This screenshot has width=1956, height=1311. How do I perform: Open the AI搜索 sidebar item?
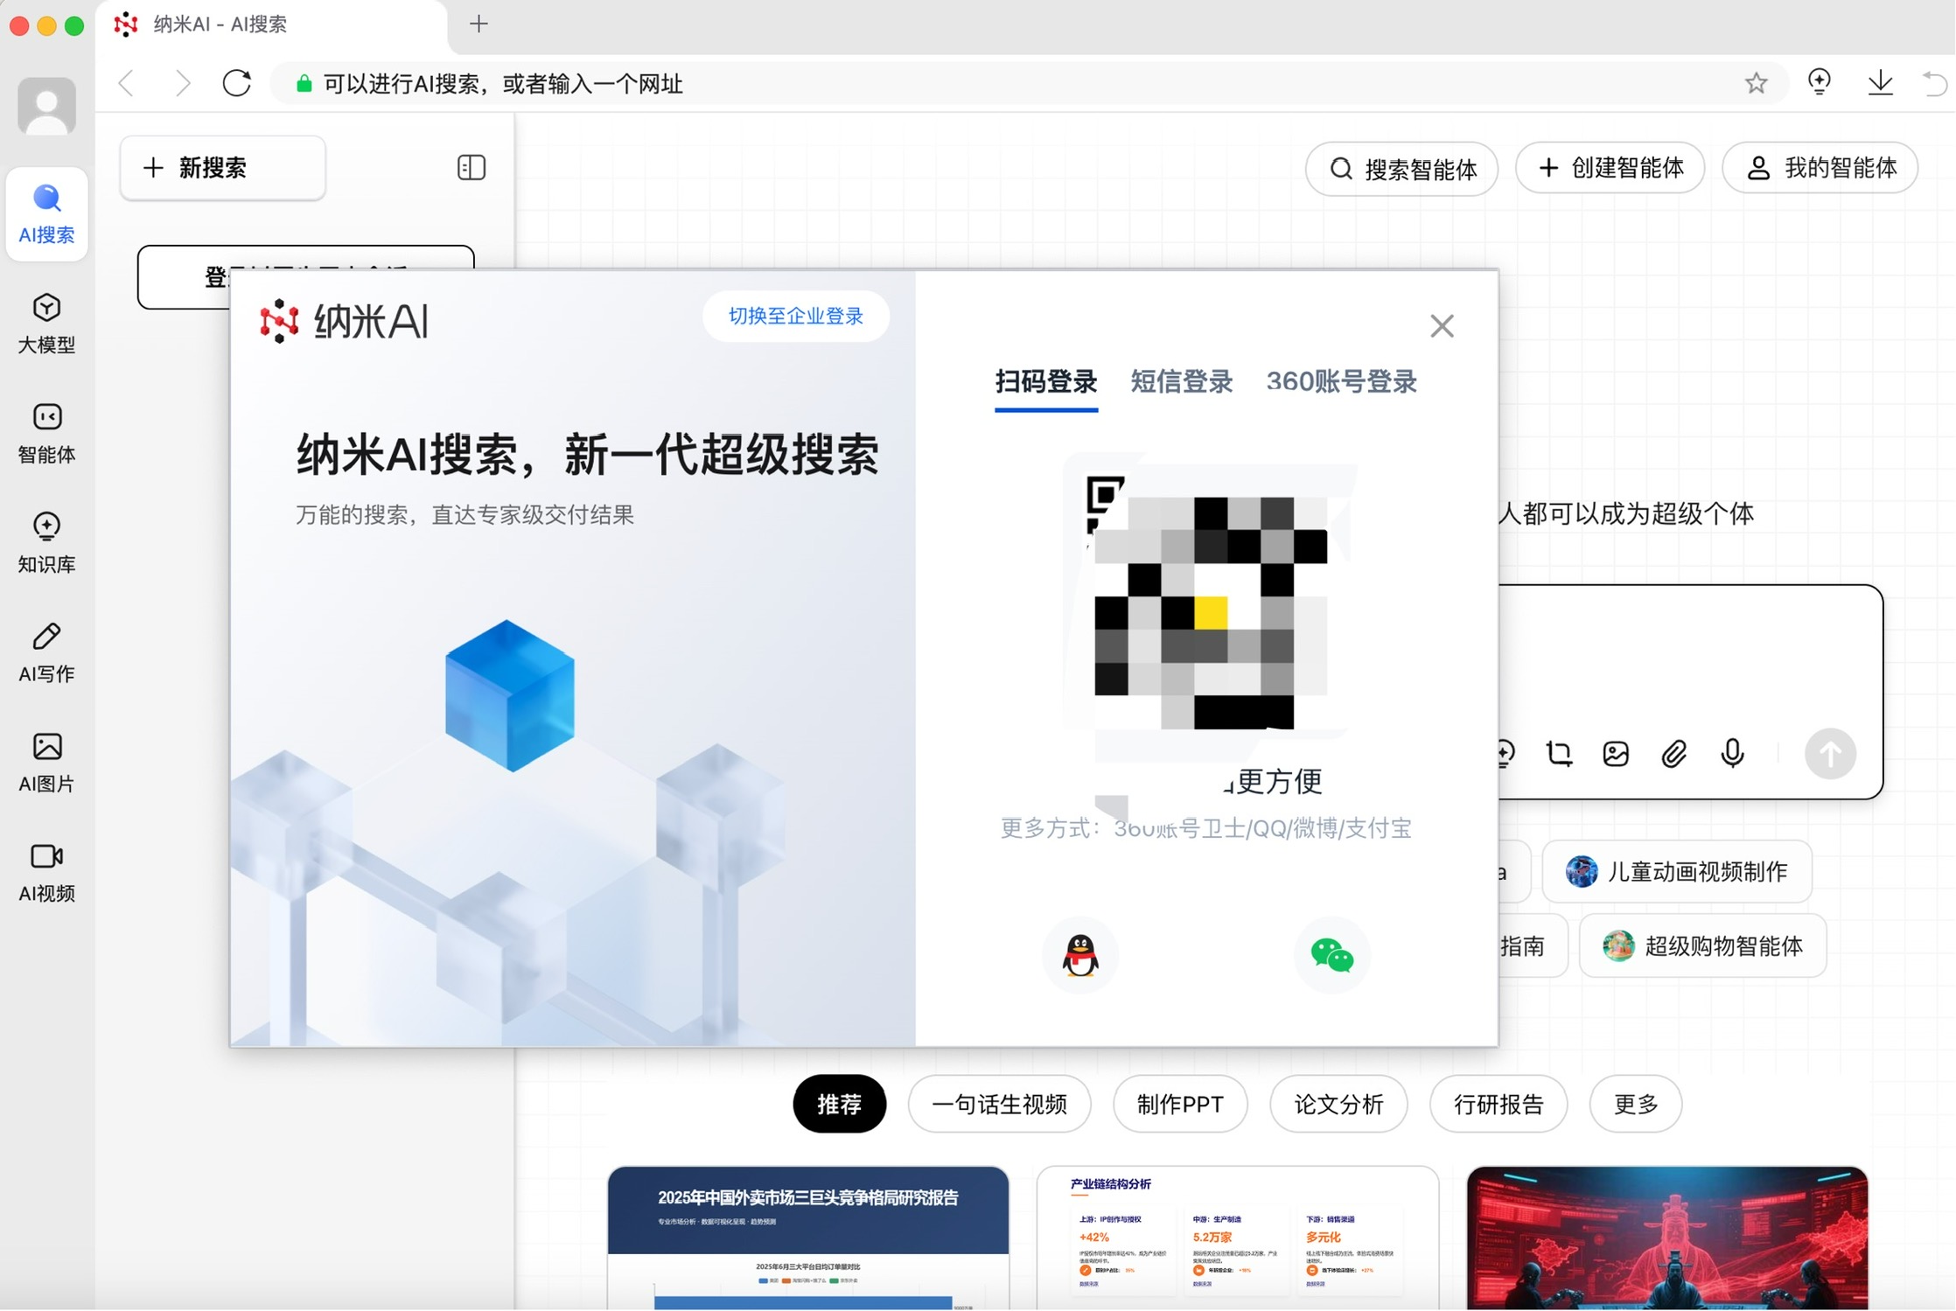click(x=46, y=214)
